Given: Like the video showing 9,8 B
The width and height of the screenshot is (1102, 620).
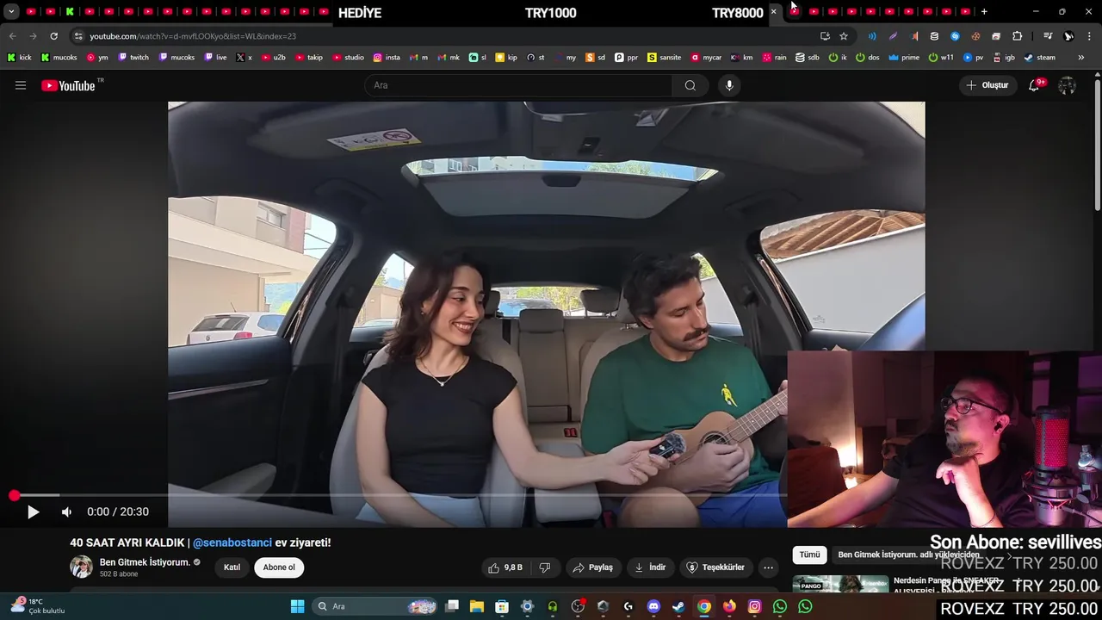Looking at the screenshot, I should click(x=505, y=567).
